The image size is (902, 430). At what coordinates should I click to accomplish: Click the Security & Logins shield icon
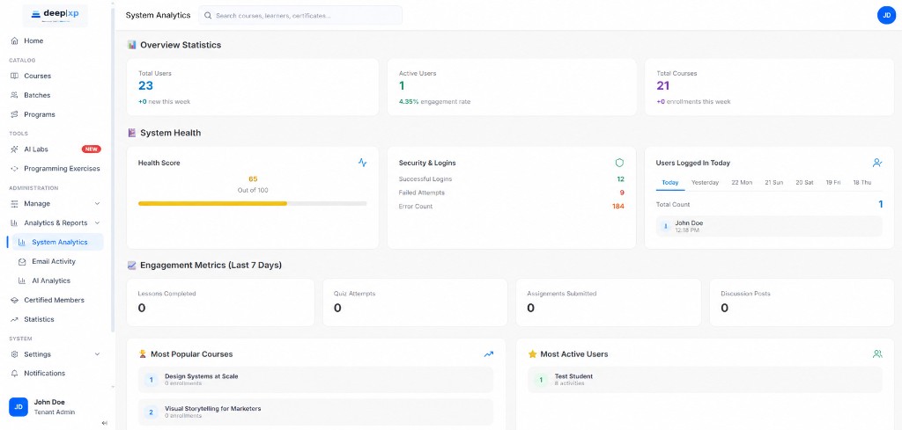click(619, 163)
